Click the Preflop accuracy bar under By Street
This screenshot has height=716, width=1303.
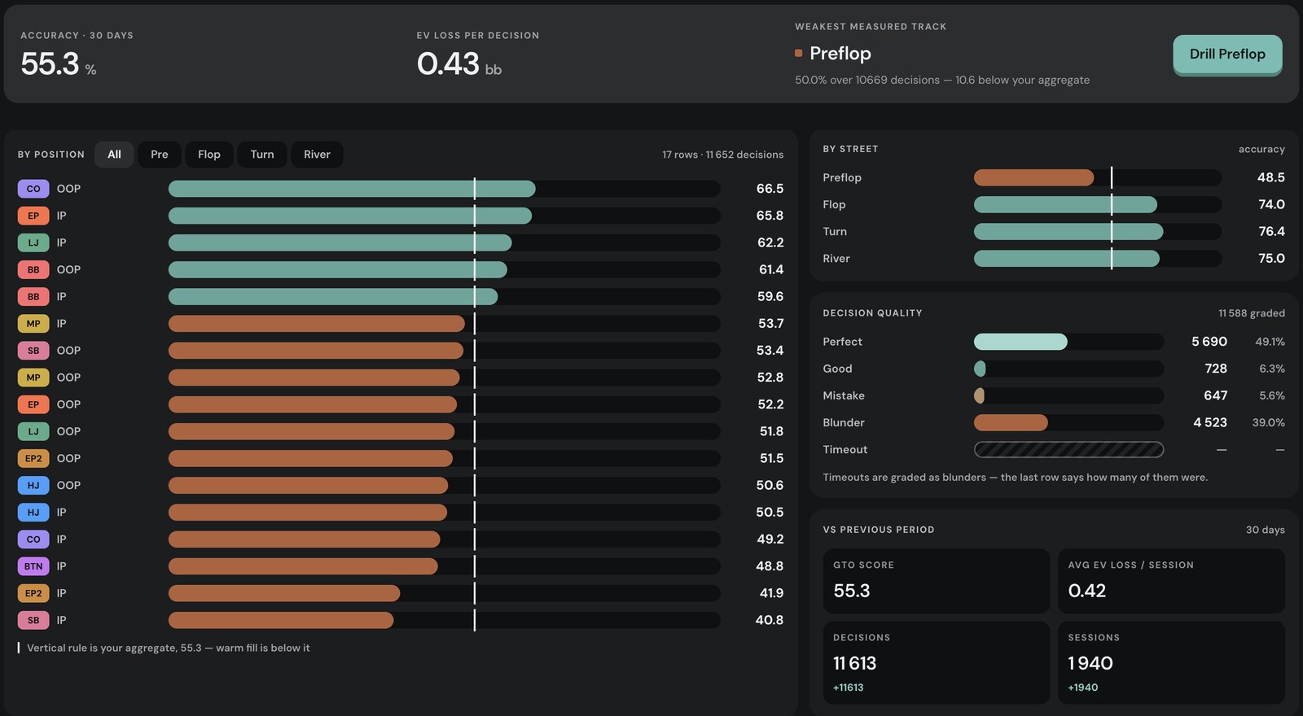[1098, 177]
